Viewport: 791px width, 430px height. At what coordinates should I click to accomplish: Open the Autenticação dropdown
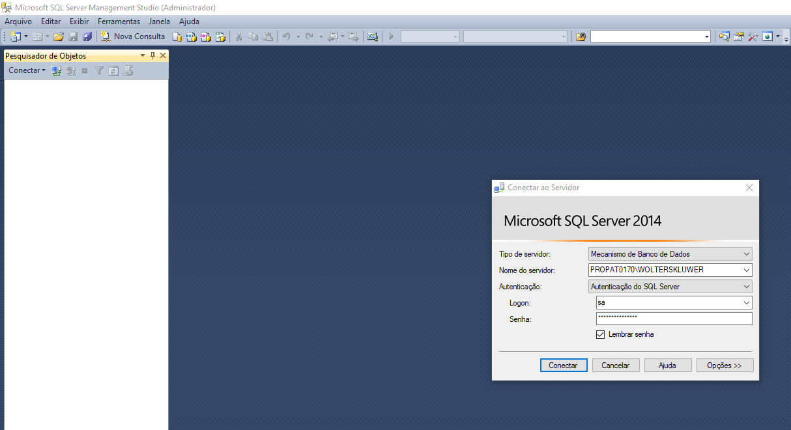670,286
